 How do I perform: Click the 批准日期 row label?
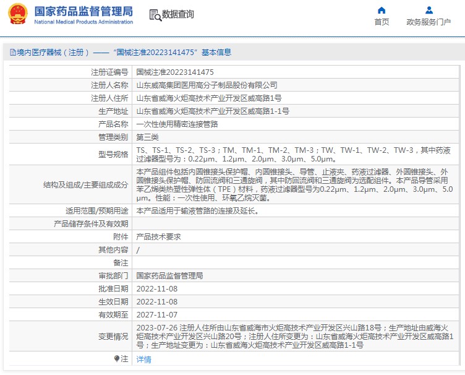(113, 288)
